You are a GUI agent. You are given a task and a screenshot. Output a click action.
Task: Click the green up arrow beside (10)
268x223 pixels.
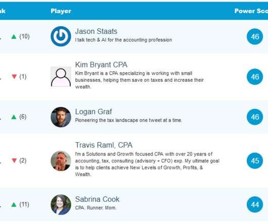point(14,36)
